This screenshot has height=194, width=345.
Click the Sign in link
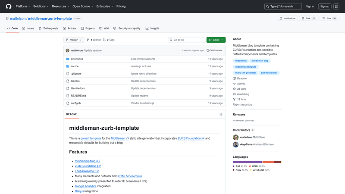[x=310, y=6]
